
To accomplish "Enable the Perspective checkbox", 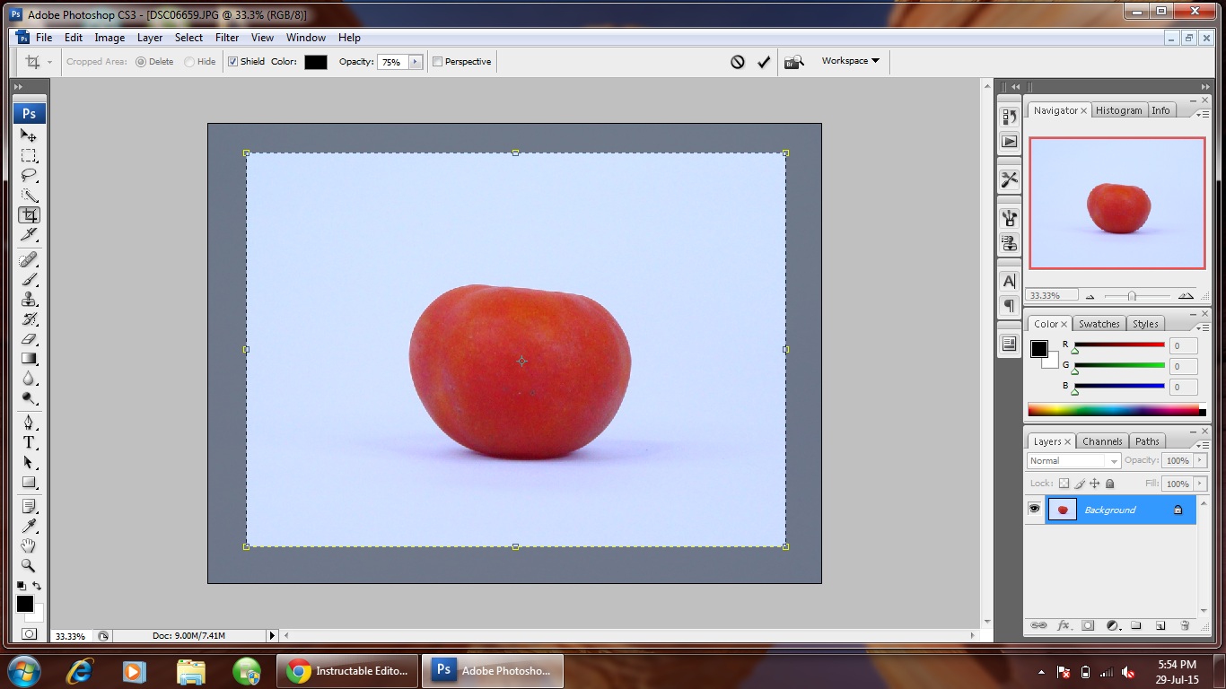I will (437, 62).
